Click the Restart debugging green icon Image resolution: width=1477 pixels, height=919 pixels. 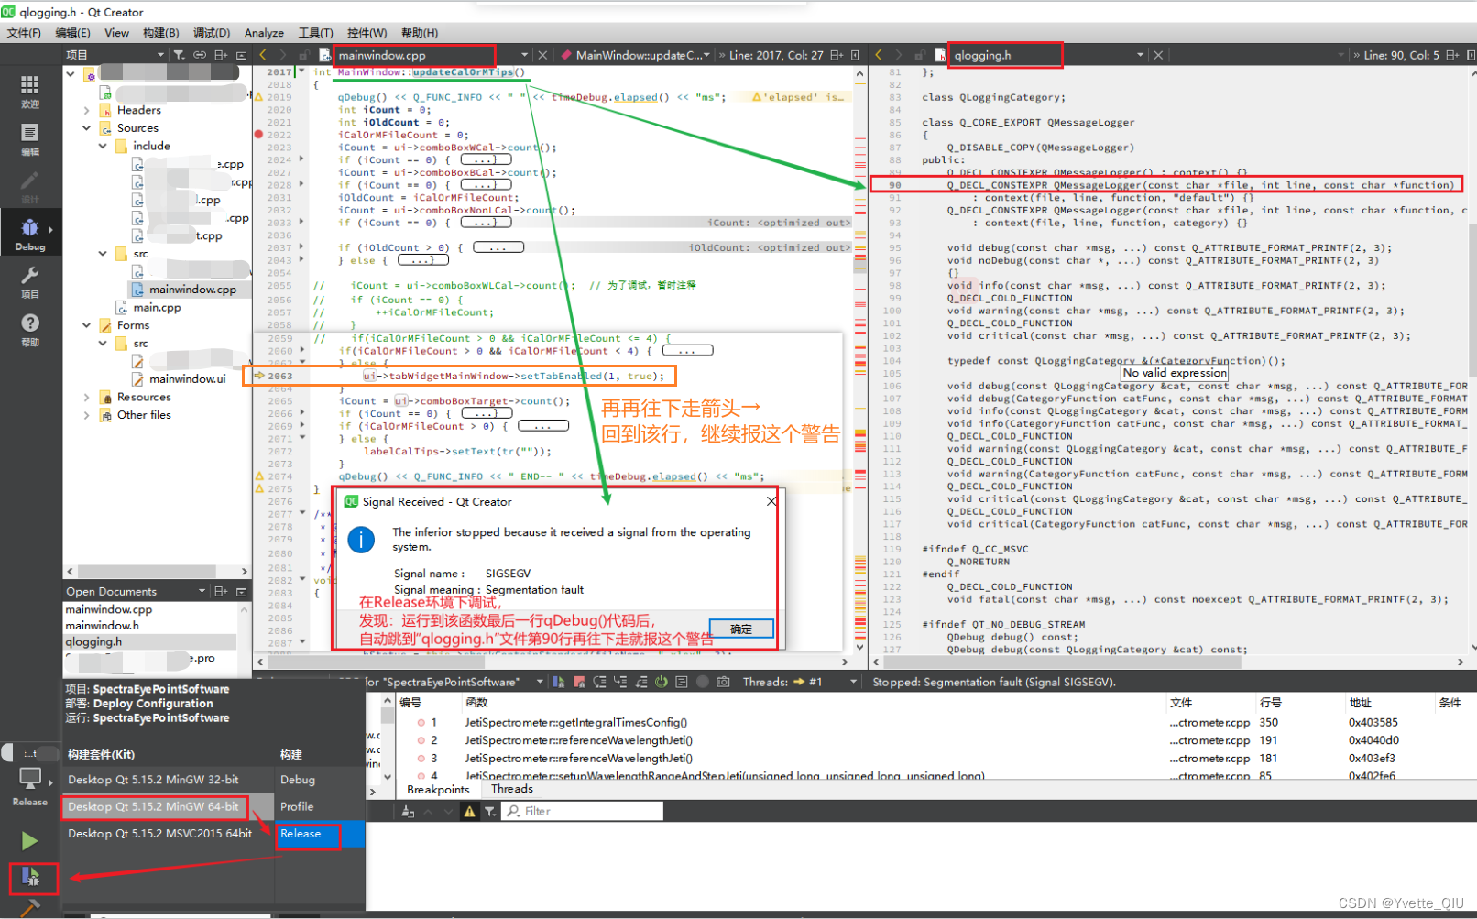click(x=661, y=682)
